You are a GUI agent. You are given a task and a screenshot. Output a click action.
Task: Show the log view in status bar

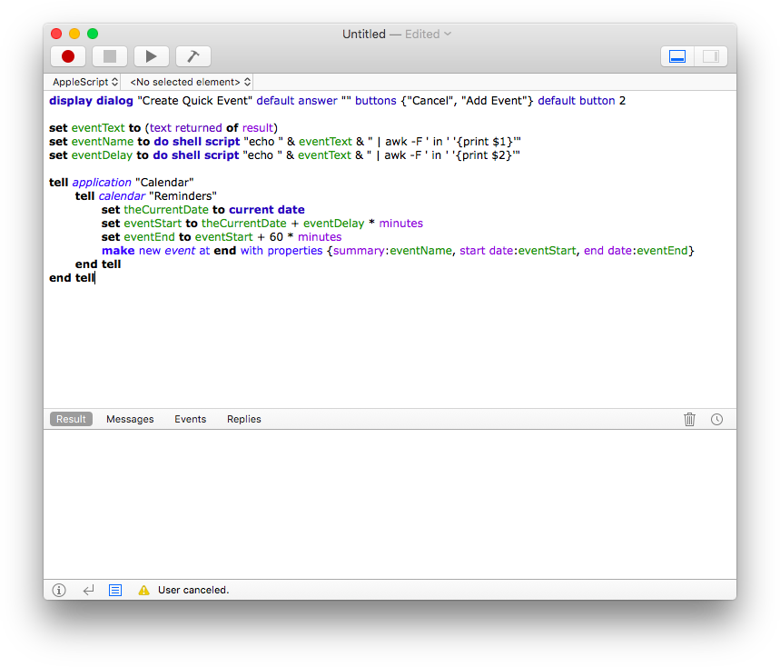[115, 590]
